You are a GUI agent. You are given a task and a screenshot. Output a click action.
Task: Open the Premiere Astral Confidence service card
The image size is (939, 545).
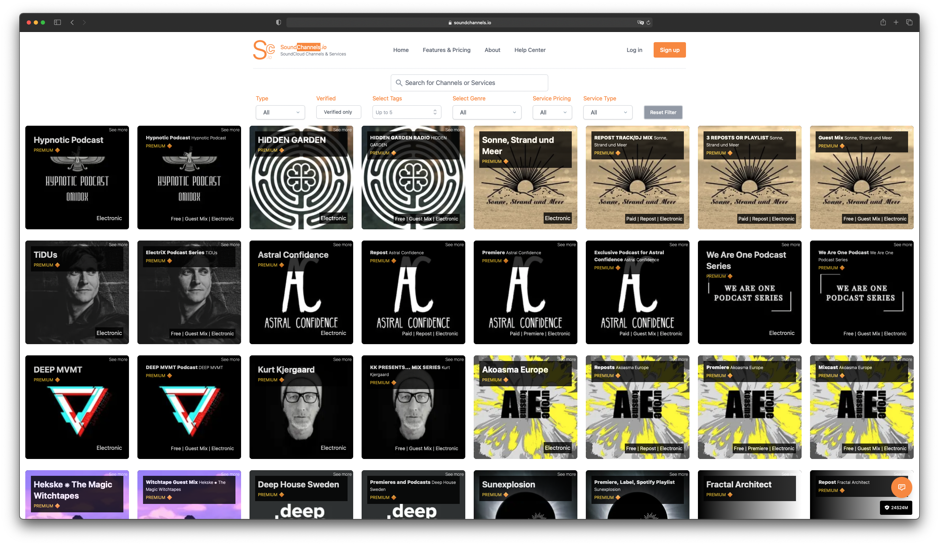525,292
